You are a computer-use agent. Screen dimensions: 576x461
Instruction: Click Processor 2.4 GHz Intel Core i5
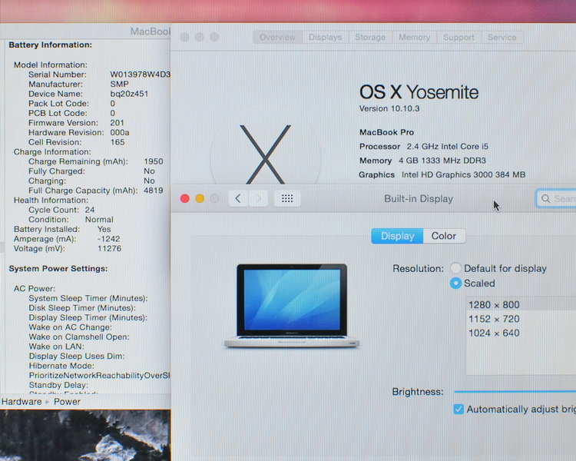[x=423, y=146]
